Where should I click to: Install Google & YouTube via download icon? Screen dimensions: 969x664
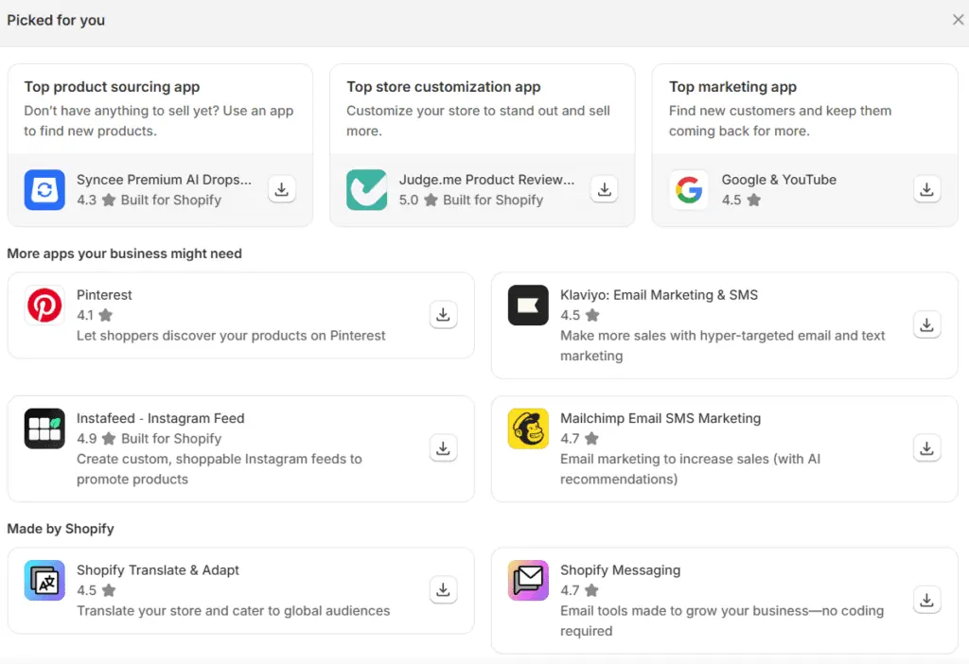(x=927, y=189)
